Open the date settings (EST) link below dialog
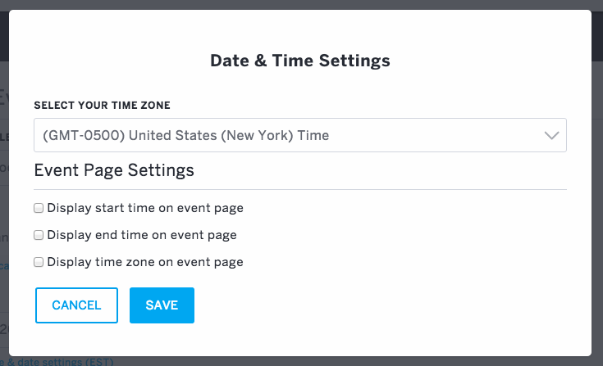 click(x=57, y=362)
